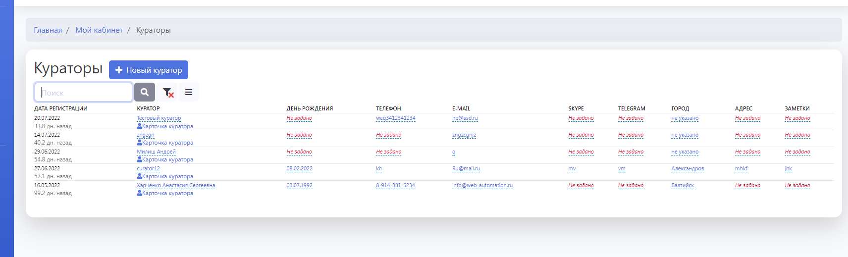Edit phone 8-914-381-5234
848x257 pixels.
(x=395, y=185)
